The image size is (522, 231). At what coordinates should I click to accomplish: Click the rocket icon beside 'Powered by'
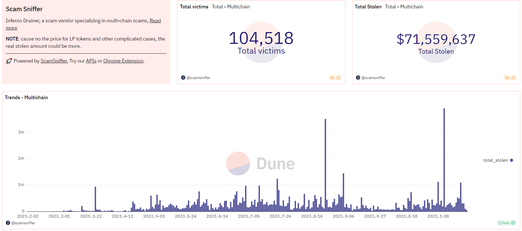click(9, 61)
